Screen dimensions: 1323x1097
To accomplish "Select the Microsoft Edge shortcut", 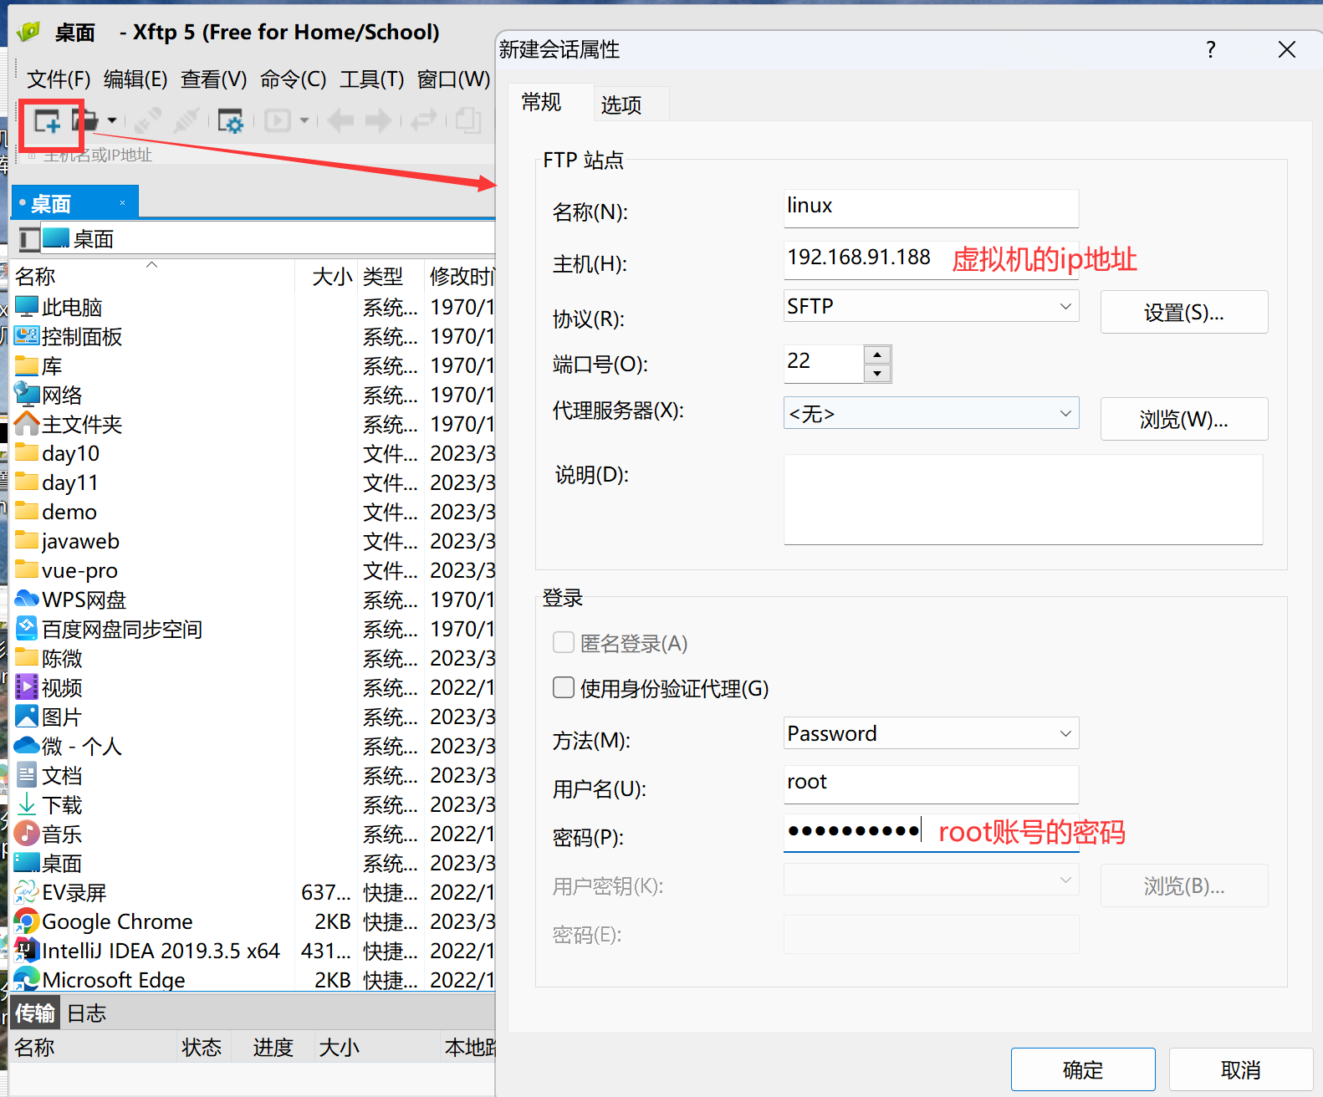I will pyautogui.click(x=100, y=980).
